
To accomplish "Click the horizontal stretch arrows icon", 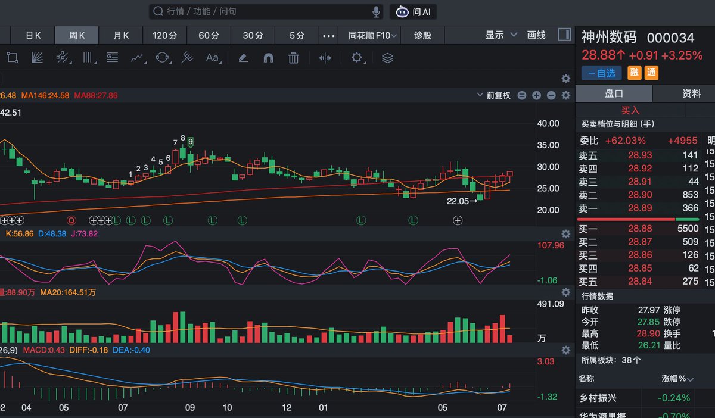I will coord(325,58).
